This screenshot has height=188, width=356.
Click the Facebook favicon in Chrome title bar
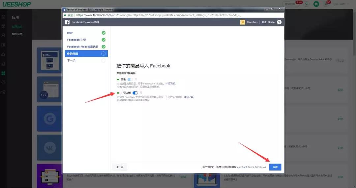[x=64, y=10]
